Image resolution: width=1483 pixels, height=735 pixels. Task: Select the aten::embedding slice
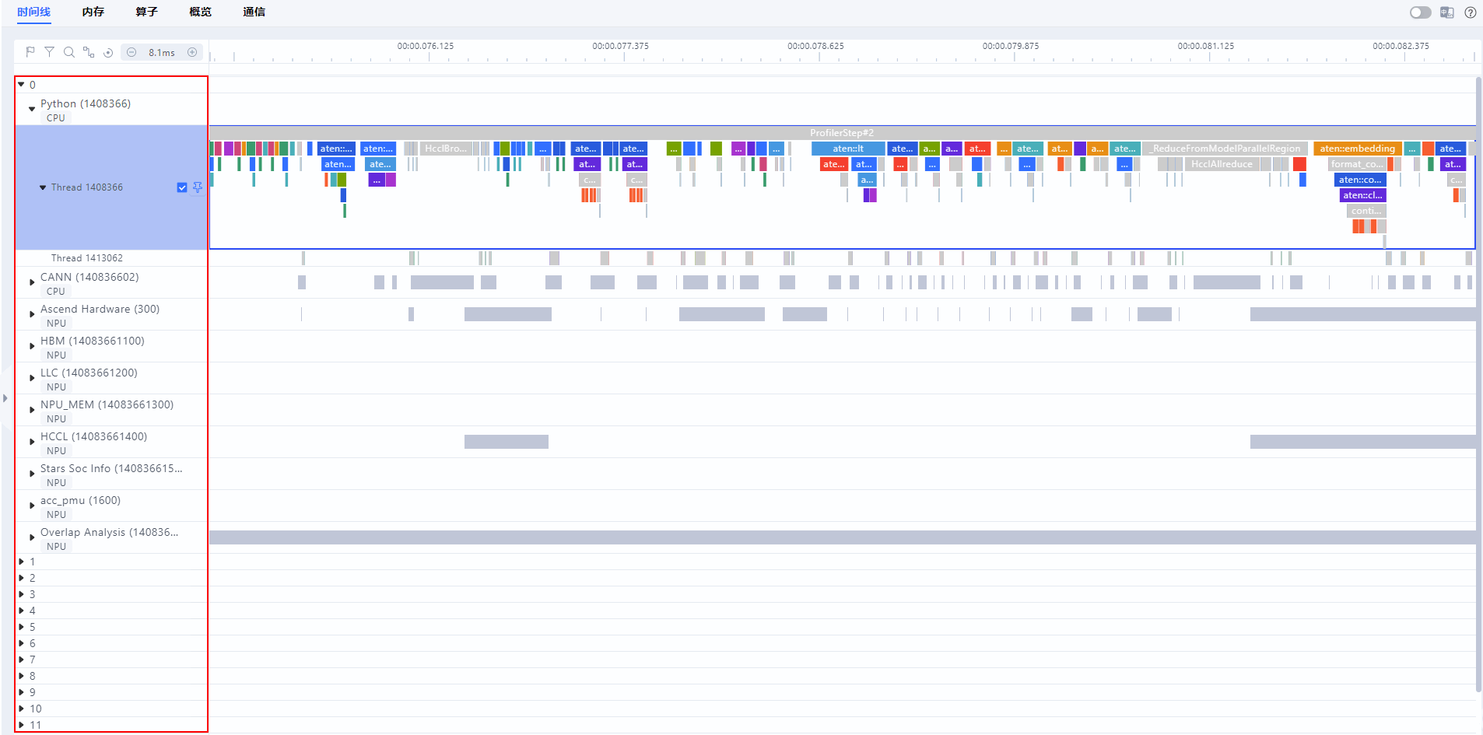coord(1358,149)
